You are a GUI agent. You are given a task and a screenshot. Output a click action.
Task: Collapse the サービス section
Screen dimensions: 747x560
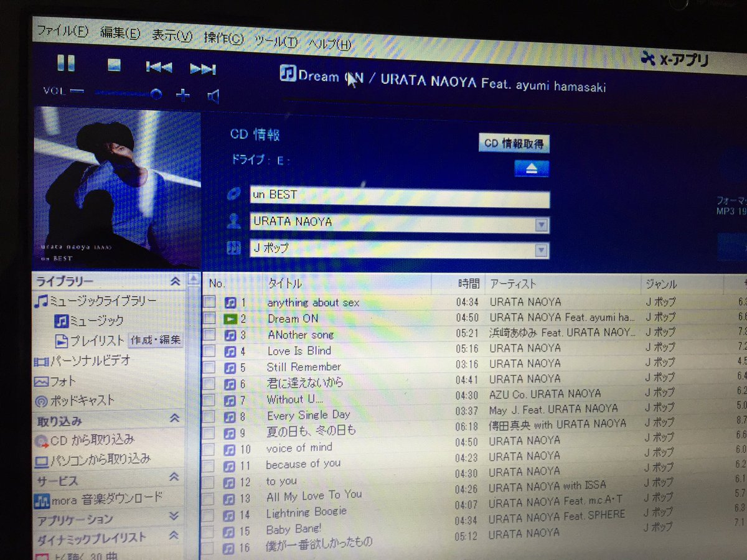coord(174,478)
